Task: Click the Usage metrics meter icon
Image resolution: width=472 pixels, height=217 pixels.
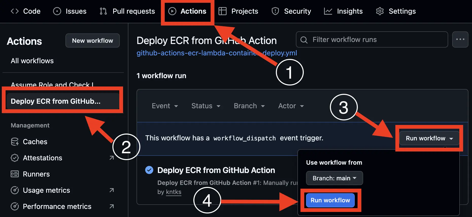Action: tap(15, 190)
